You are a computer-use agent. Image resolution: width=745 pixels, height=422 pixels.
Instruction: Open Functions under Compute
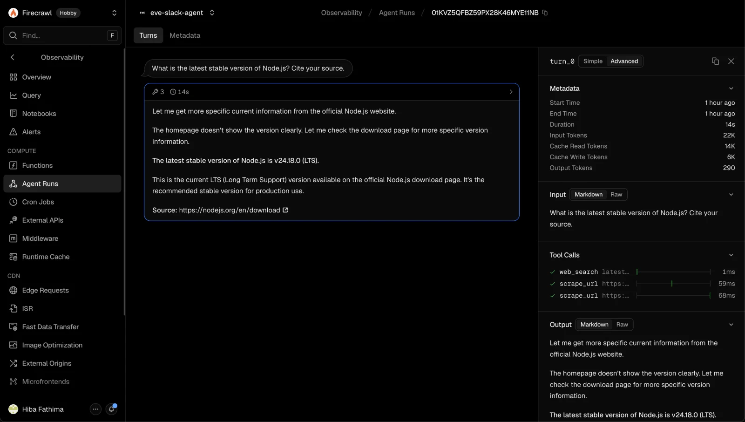62,165
